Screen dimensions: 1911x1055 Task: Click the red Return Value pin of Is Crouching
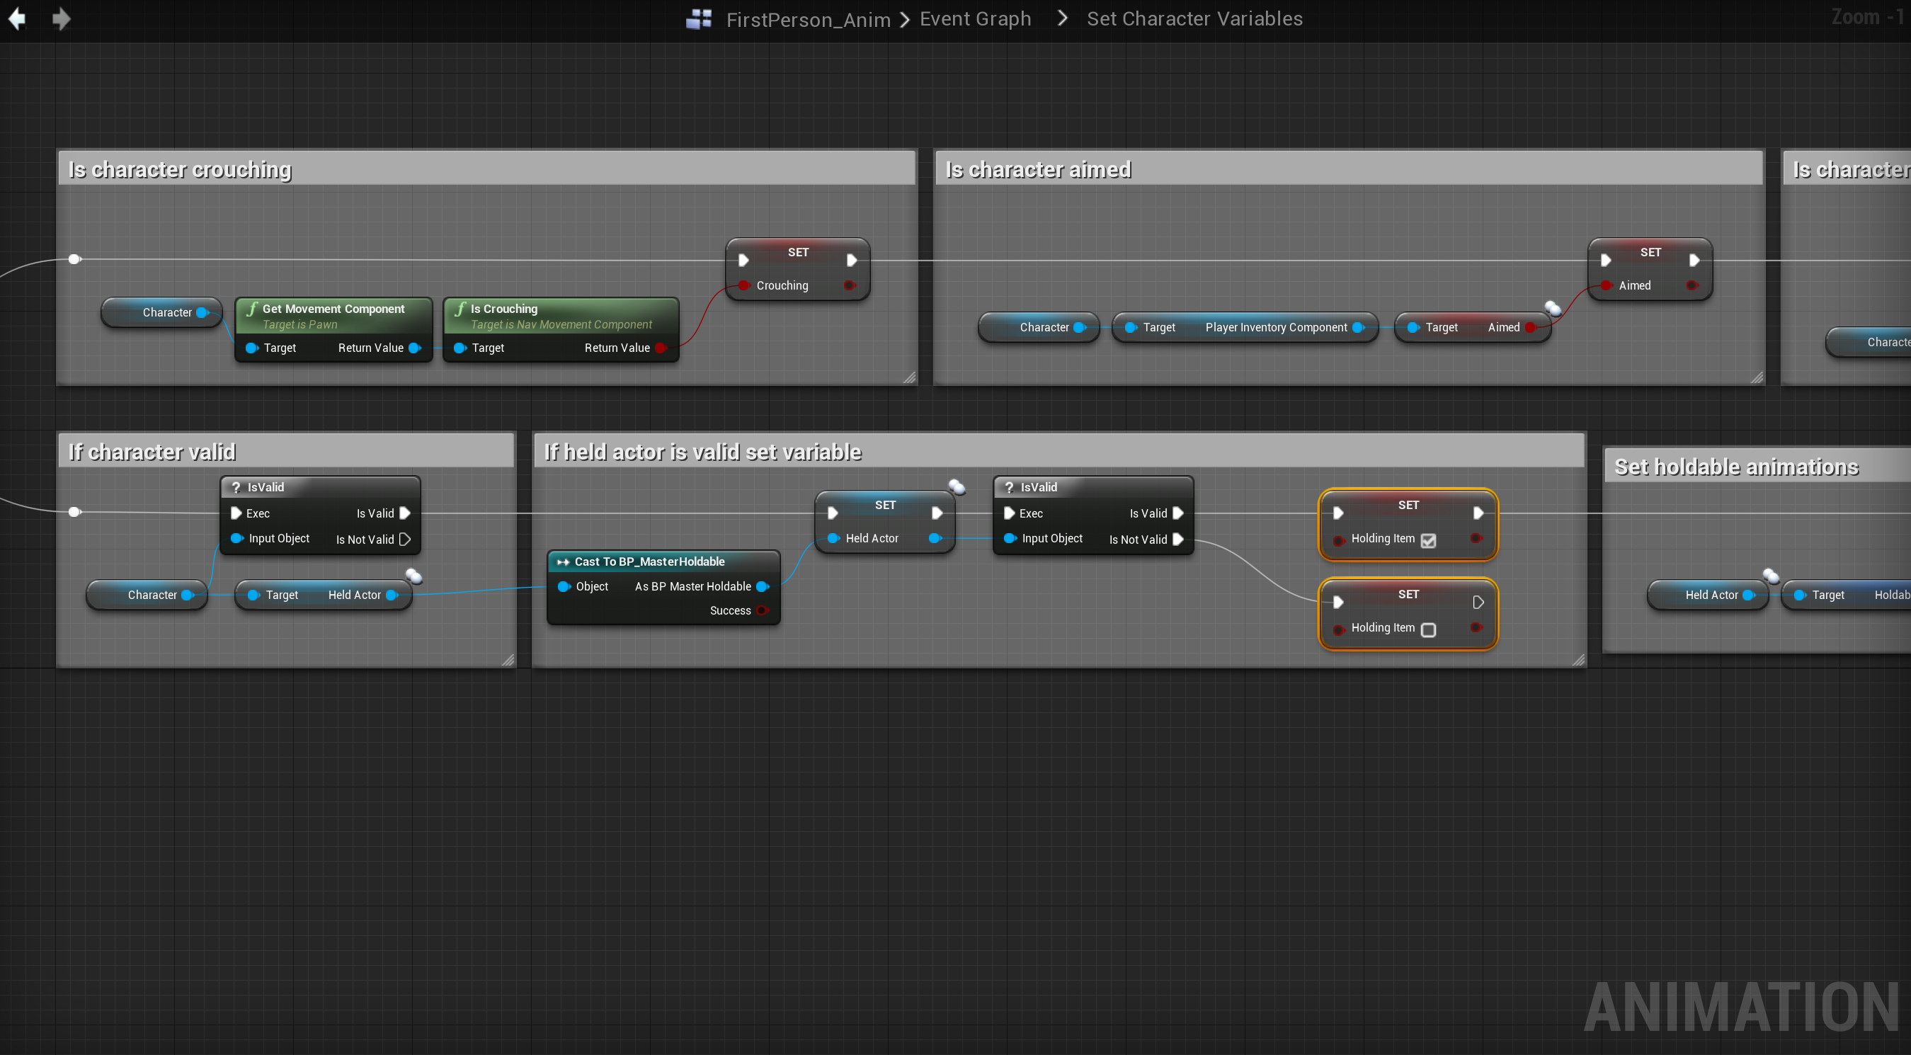(660, 348)
